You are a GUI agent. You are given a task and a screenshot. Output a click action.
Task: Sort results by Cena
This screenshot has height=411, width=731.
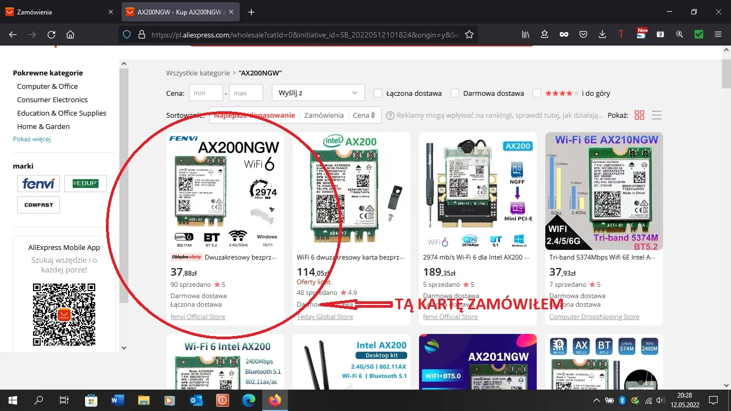[364, 115]
